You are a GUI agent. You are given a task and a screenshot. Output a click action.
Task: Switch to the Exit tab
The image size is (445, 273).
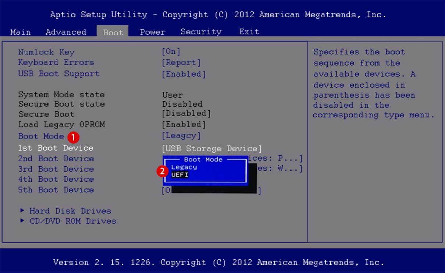click(249, 32)
